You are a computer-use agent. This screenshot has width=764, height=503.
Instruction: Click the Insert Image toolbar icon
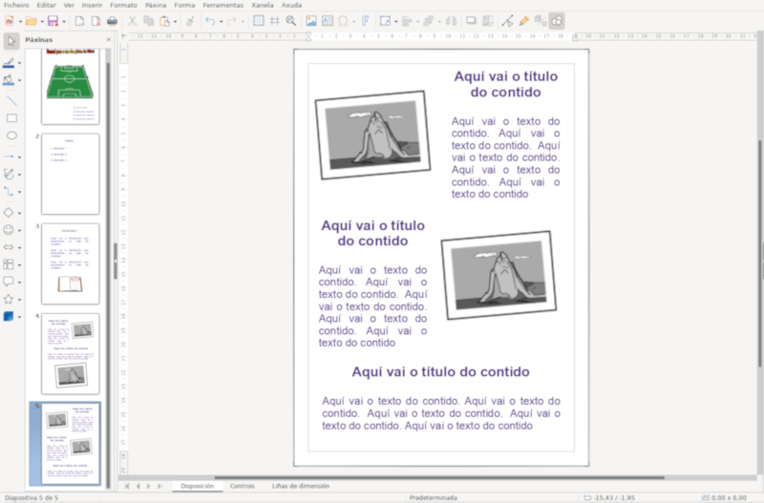tap(310, 20)
